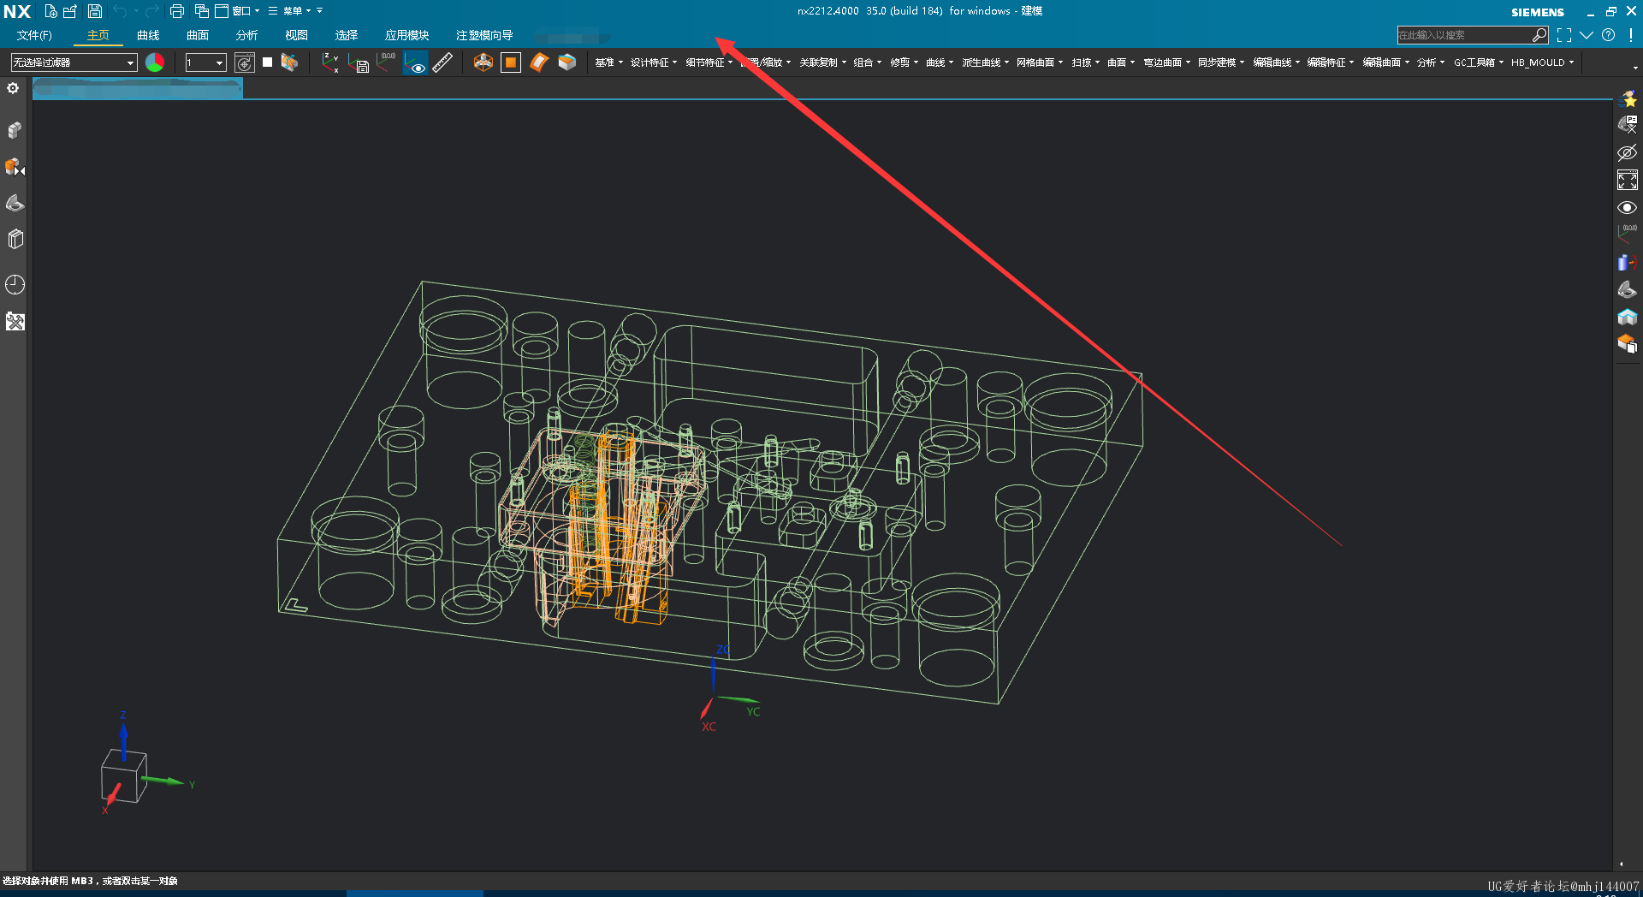This screenshot has height=897, width=1643.
Task: Open the History clock sidebar icon
Action: coord(15,285)
